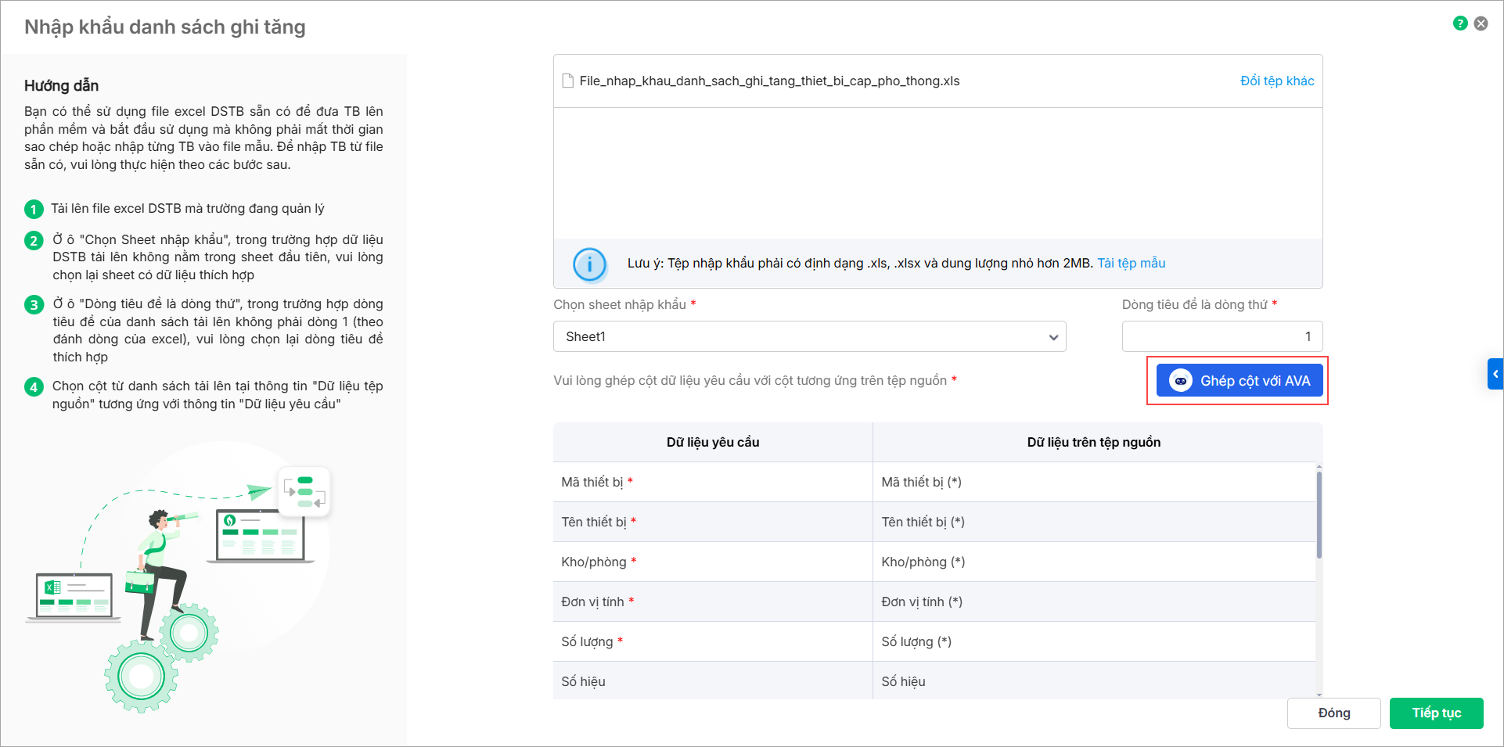Click the header row number field
1504x747 pixels.
(1222, 336)
